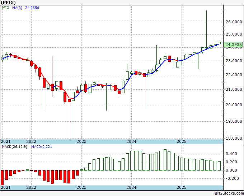Click the 22.0000 price axis label

tap(234, 75)
